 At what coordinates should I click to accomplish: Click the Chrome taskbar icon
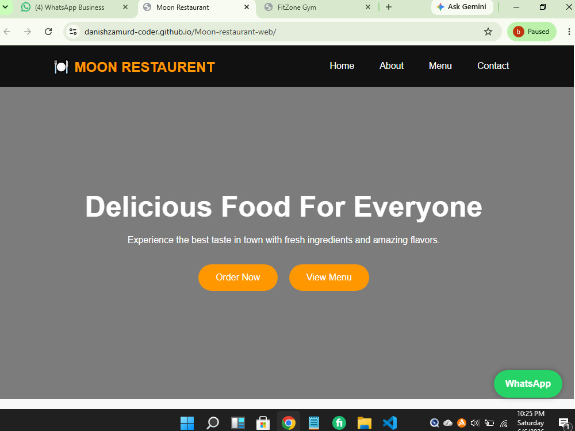289,422
